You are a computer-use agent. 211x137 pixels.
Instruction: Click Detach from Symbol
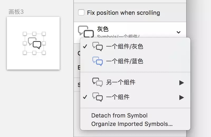[119, 115]
